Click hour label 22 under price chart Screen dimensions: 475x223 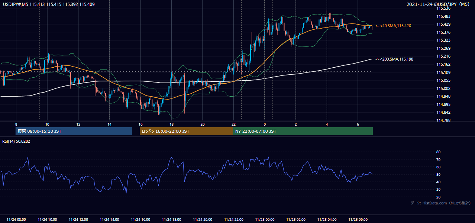[233, 124]
